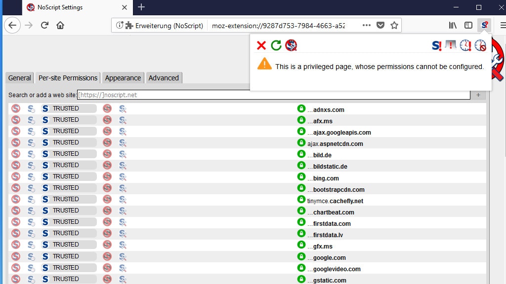The height and width of the screenshot is (284, 506).
Task: Focus the search or add web site field
Action: pyautogui.click(x=273, y=95)
